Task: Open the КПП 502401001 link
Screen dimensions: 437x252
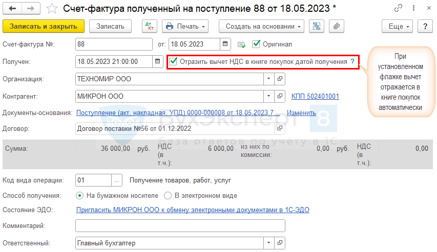Action: pyautogui.click(x=315, y=96)
